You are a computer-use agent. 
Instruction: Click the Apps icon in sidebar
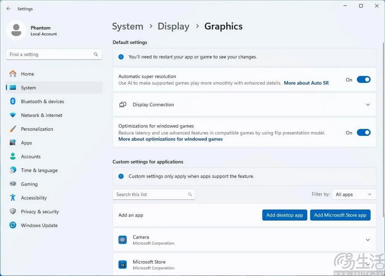tap(13, 142)
